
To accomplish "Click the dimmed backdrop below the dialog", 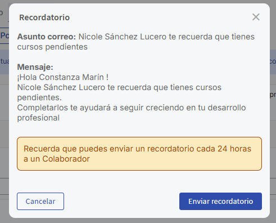I will point(138,221).
